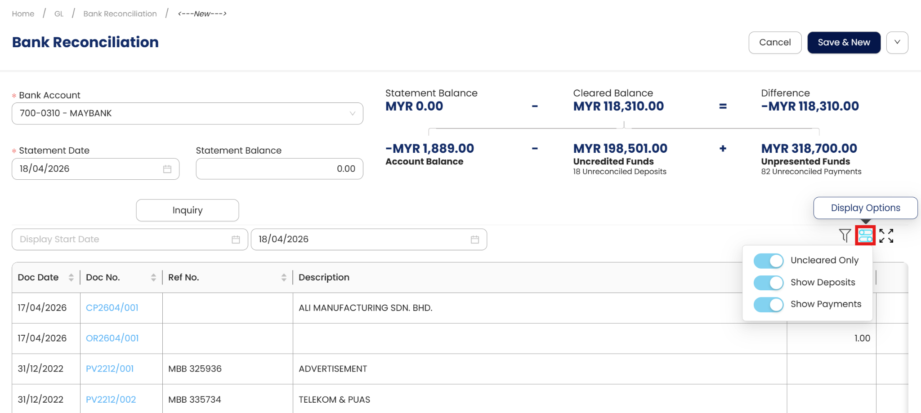921x413 pixels.
Task: Open document link CP2604/001
Action: point(112,308)
